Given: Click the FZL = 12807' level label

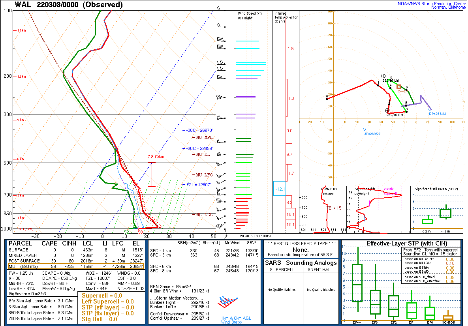Looking at the screenshot, I should pyautogui.click(x=198, y=185).
